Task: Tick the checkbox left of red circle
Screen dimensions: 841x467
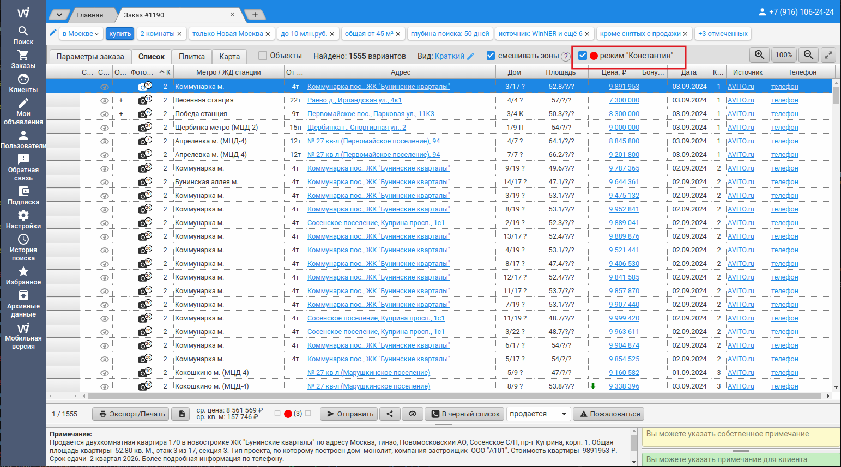Action: tap(277, 413)
